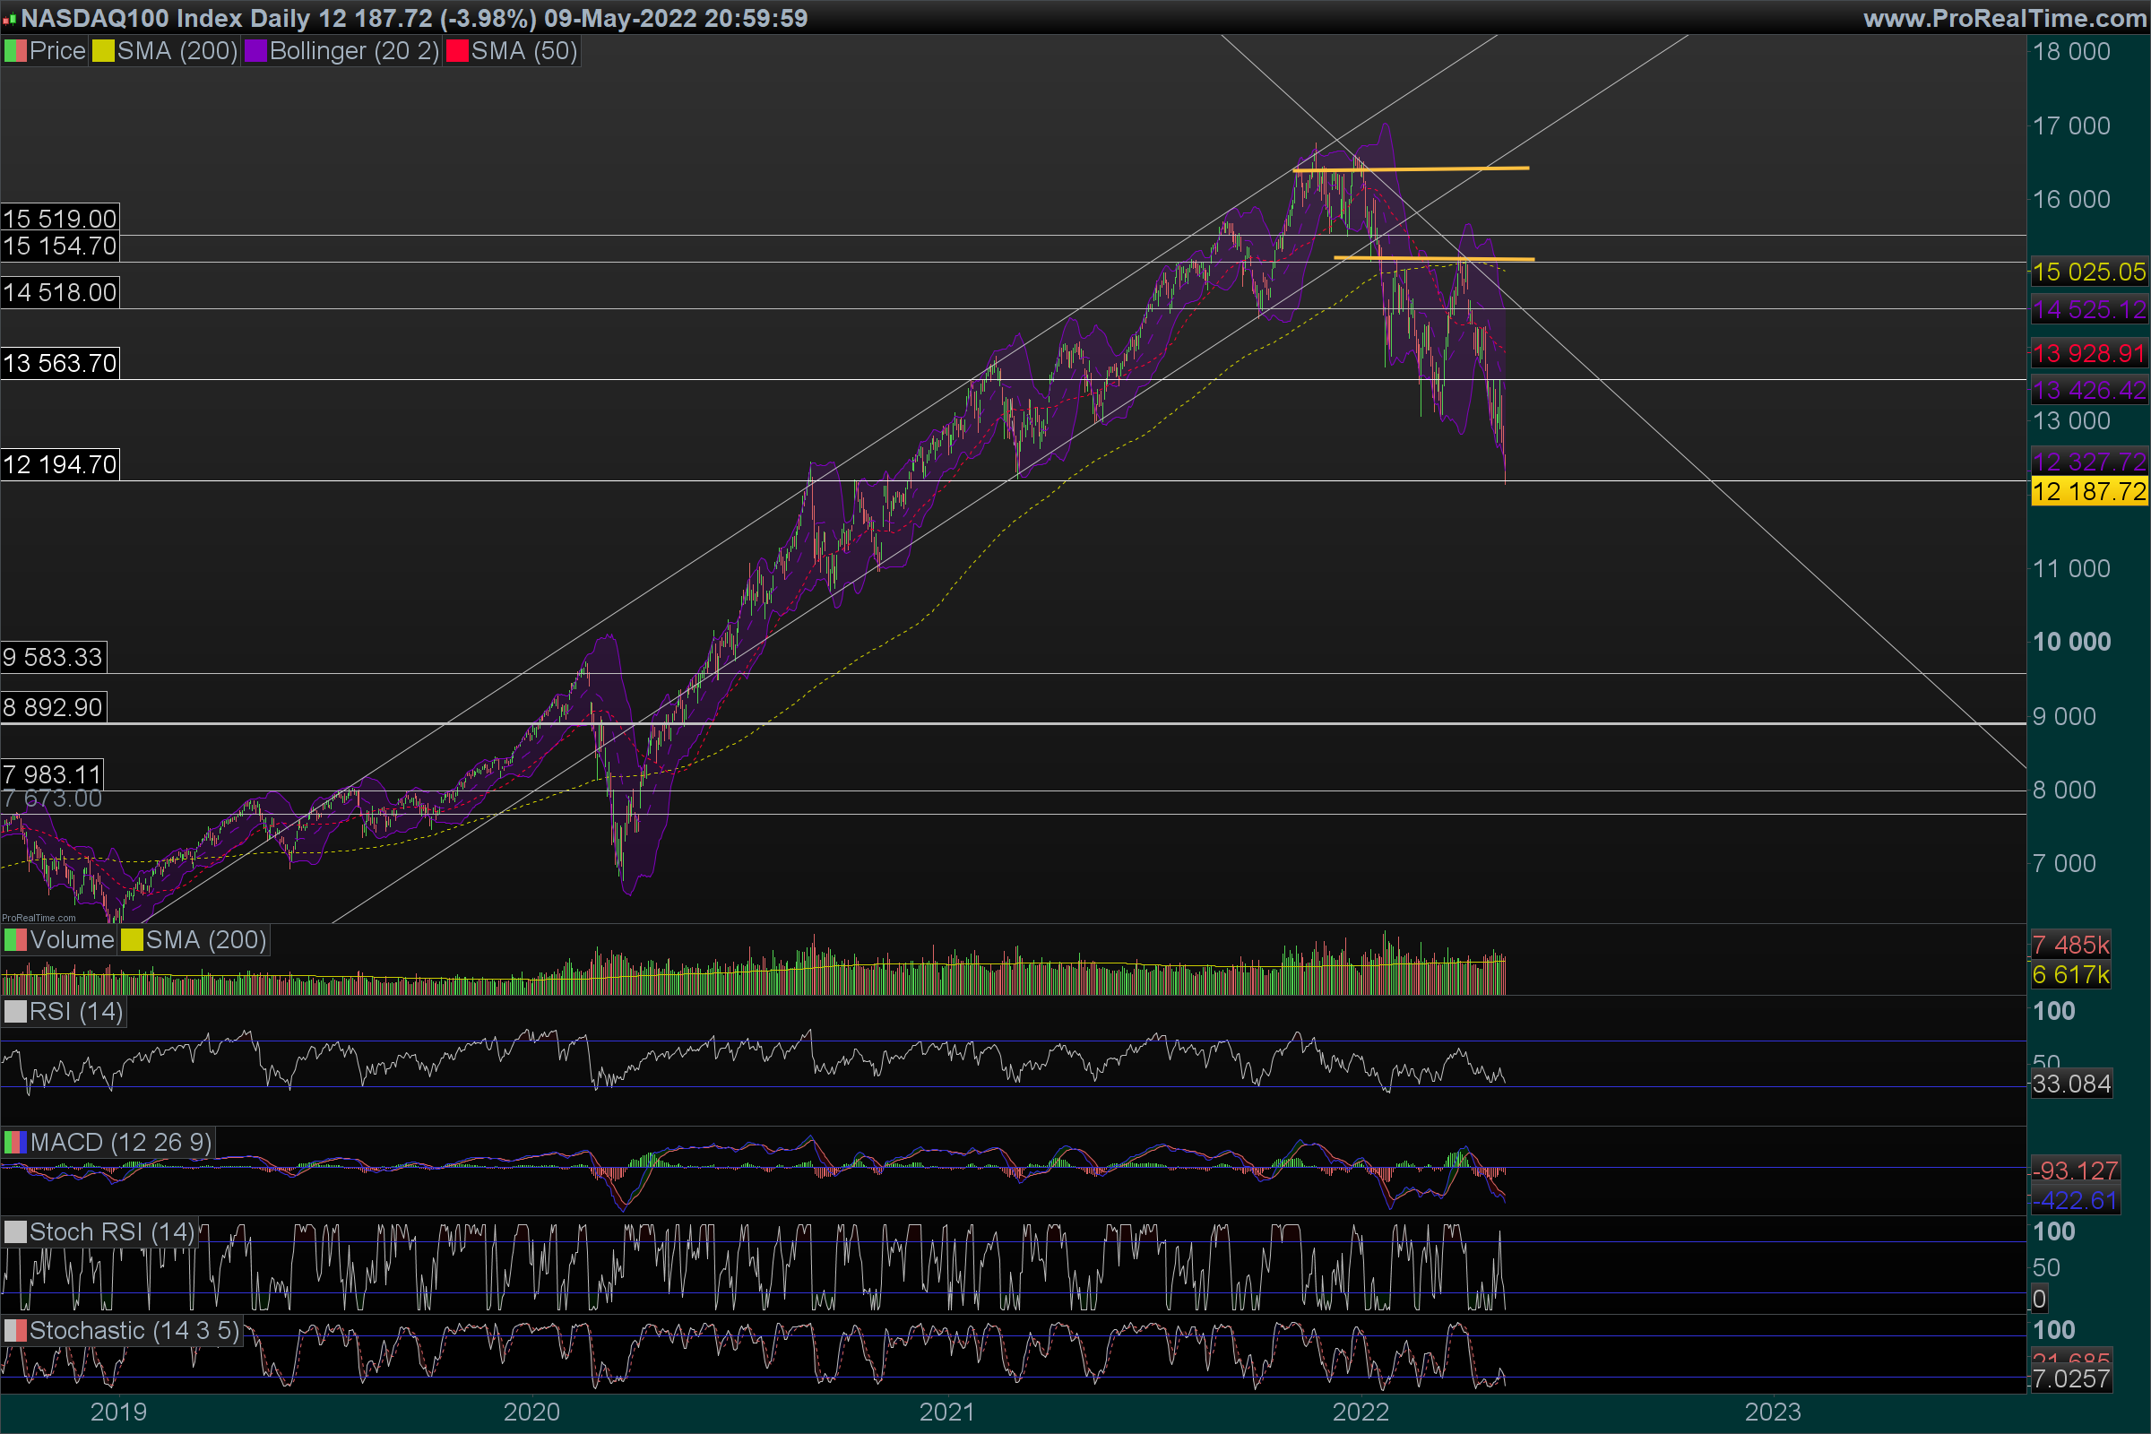
Task: Open the www.ProRealTime.com link
Action: point(2005,18)
